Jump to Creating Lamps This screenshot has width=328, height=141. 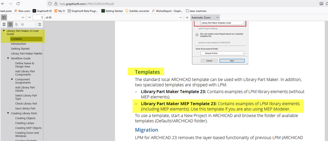click(x=25, y=123)
